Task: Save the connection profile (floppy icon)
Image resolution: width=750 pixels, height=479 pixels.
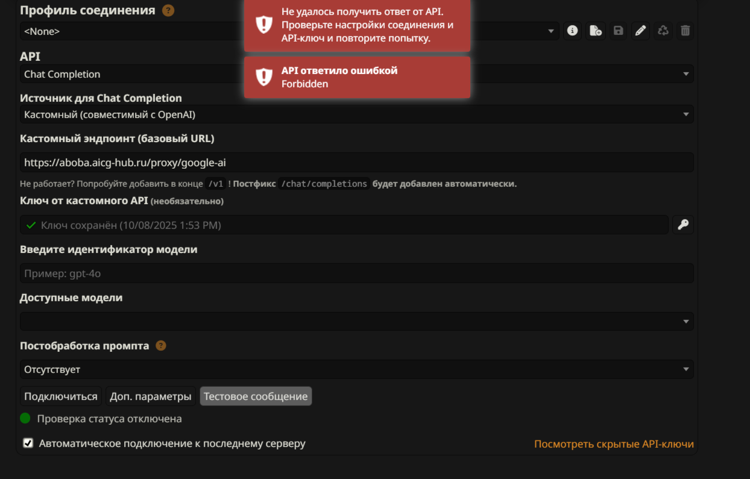Action: 618,31
